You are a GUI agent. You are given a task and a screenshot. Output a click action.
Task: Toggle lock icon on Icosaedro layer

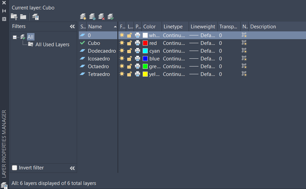tap(129, 59)
